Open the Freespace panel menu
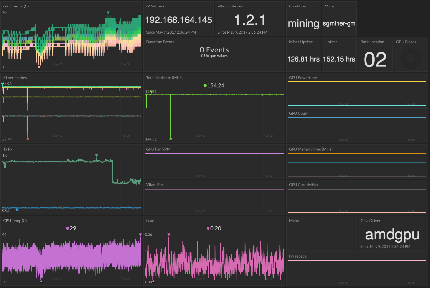The height and width of the screenshot is (288, 430). point(298,256)
